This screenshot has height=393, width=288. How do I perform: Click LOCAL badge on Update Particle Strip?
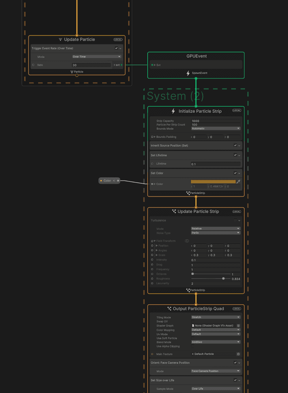tap(237, 212)
